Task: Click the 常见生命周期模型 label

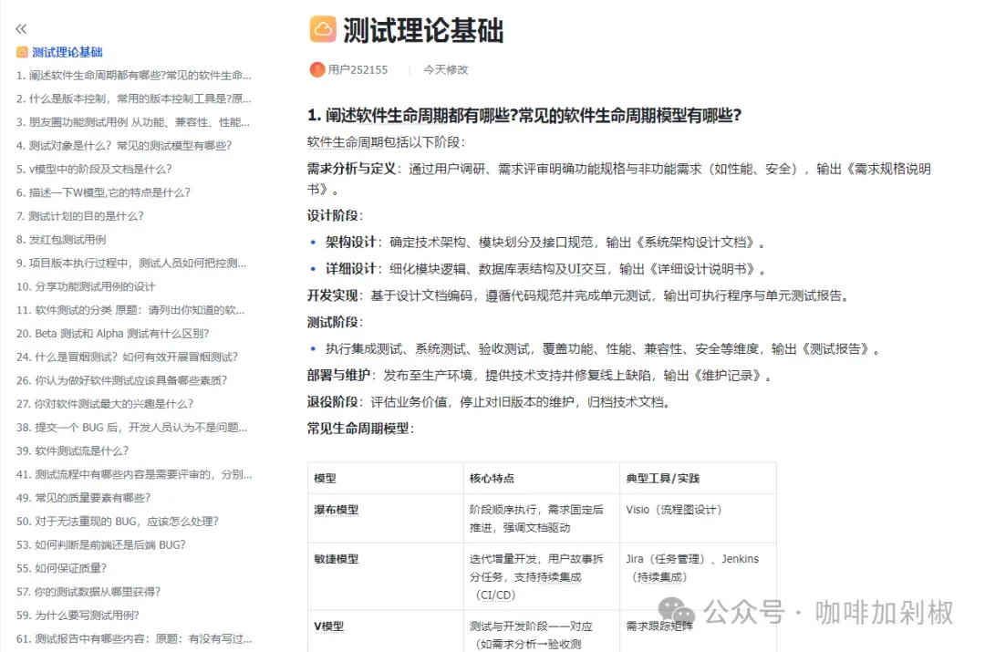Action: [x=358, y=429]
